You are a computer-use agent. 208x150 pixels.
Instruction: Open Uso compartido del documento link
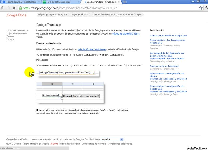167,54
